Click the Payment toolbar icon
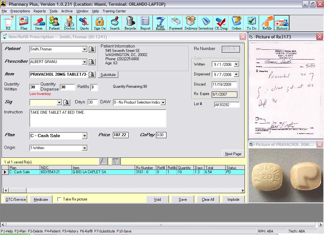The height and width of the screenshot is (235, 324). tap(176, 23)
